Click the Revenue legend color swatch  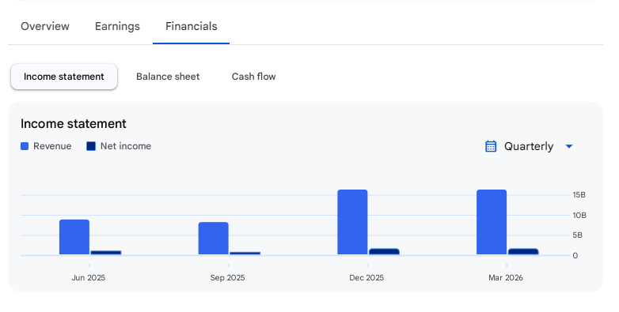[25, 146]
